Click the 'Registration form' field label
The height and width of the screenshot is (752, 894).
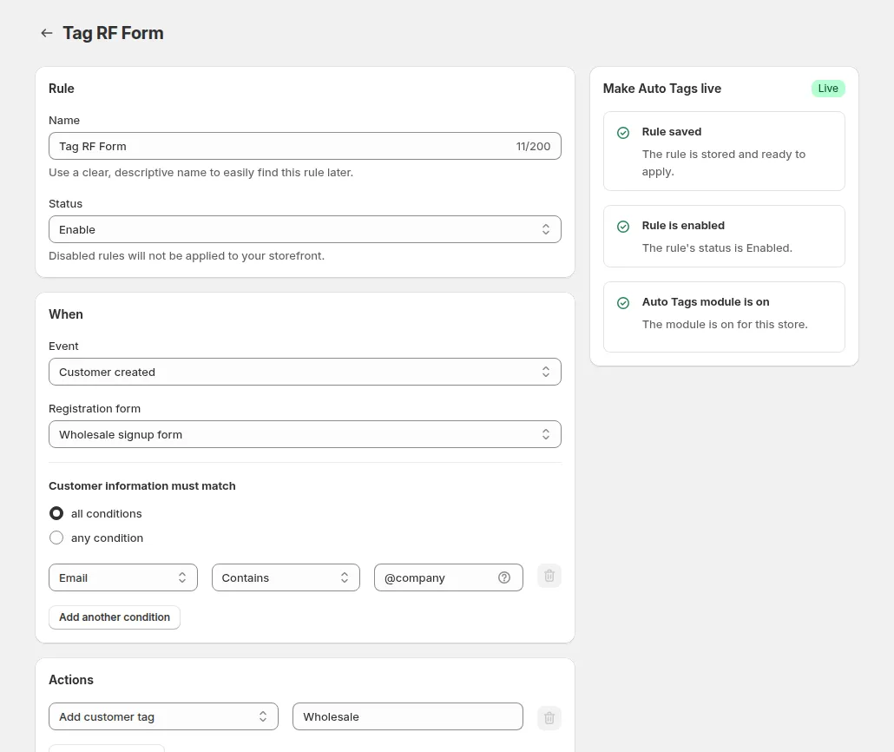[95, 408]
